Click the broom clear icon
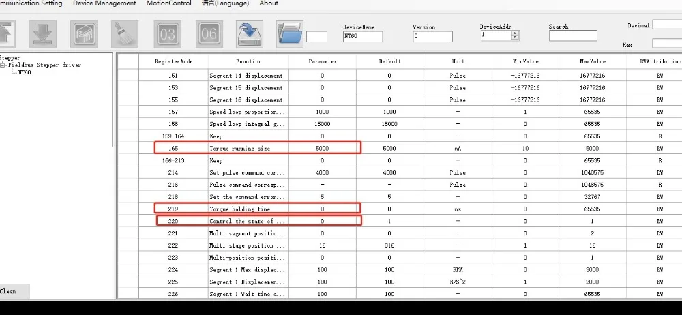Screen dimensions: 682x315 [x=125, y=34]
